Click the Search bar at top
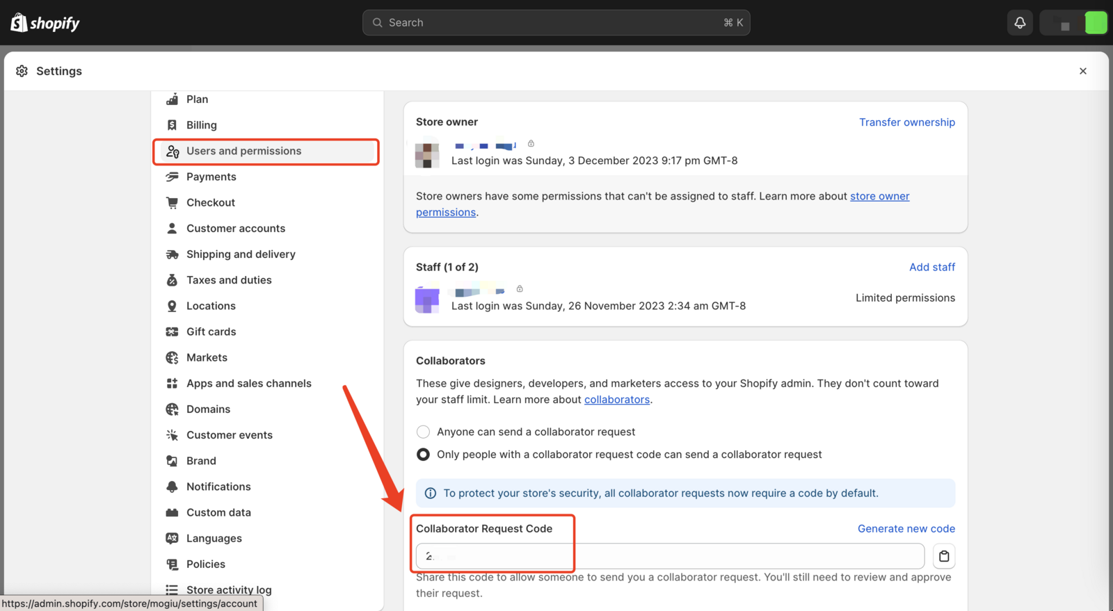Viewport: 1113px width, 611px height. tap(556, 23)
